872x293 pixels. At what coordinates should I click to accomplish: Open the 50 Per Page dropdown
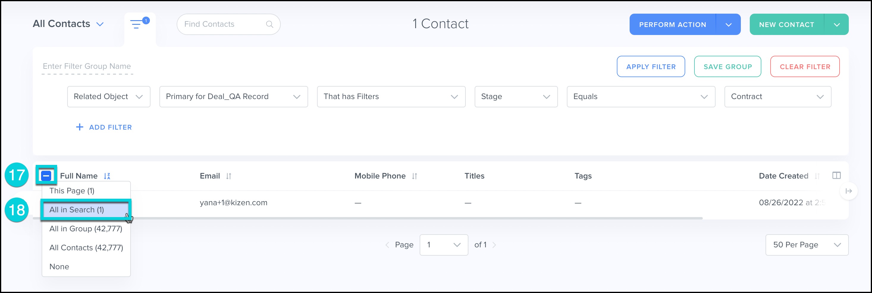point(807,245)
